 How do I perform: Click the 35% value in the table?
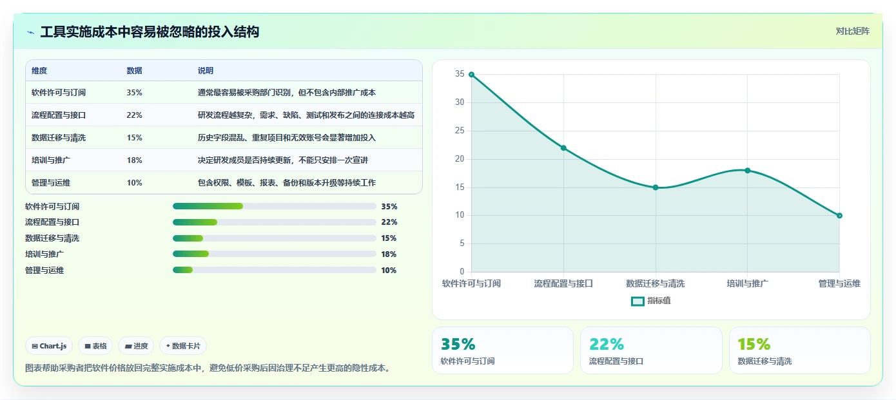[134, 93]
